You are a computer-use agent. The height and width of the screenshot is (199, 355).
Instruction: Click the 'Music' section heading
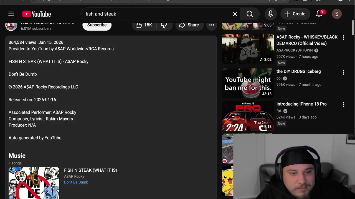(17, 156)
